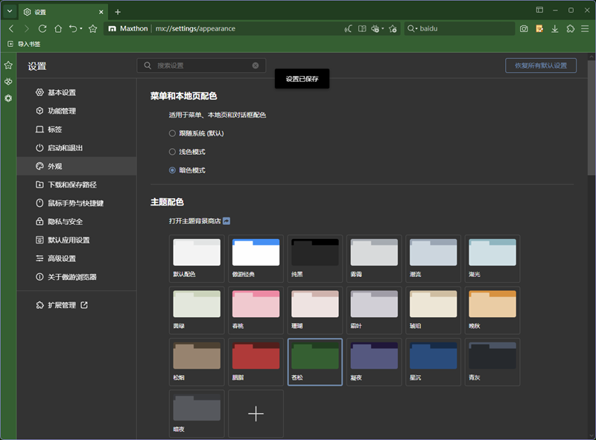This screenshot has height=440, width=596.
Task: Go to the home page icon
Action: 58,28
